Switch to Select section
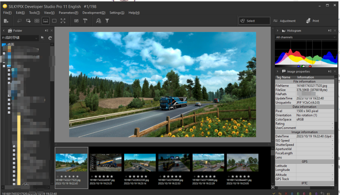The height and width of the screenshot is (195, 340). 254,21
